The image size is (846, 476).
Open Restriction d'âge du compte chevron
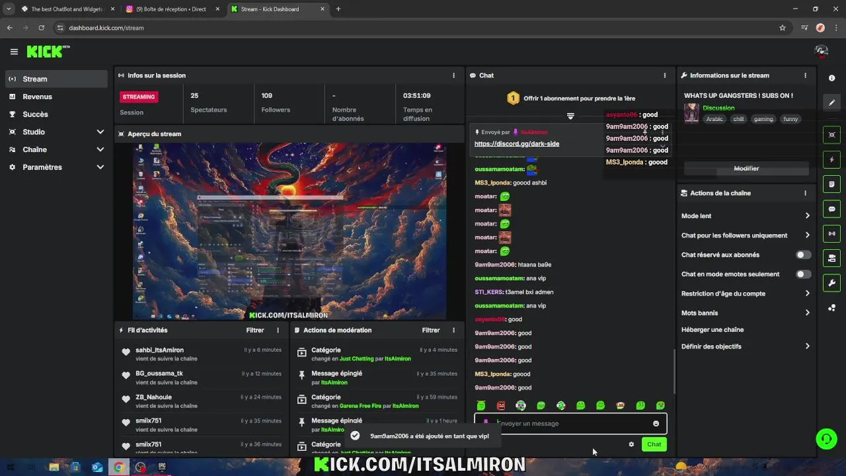807,293
